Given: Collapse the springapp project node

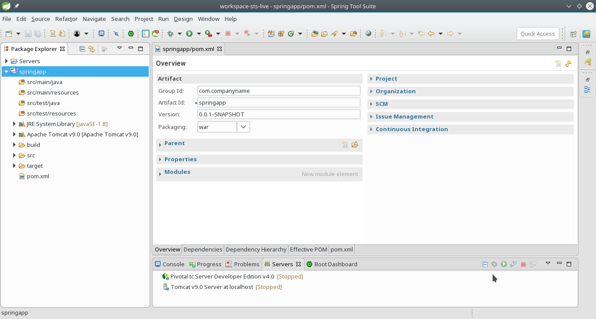Looking at the screenshot, I should (x=6, y=71).
